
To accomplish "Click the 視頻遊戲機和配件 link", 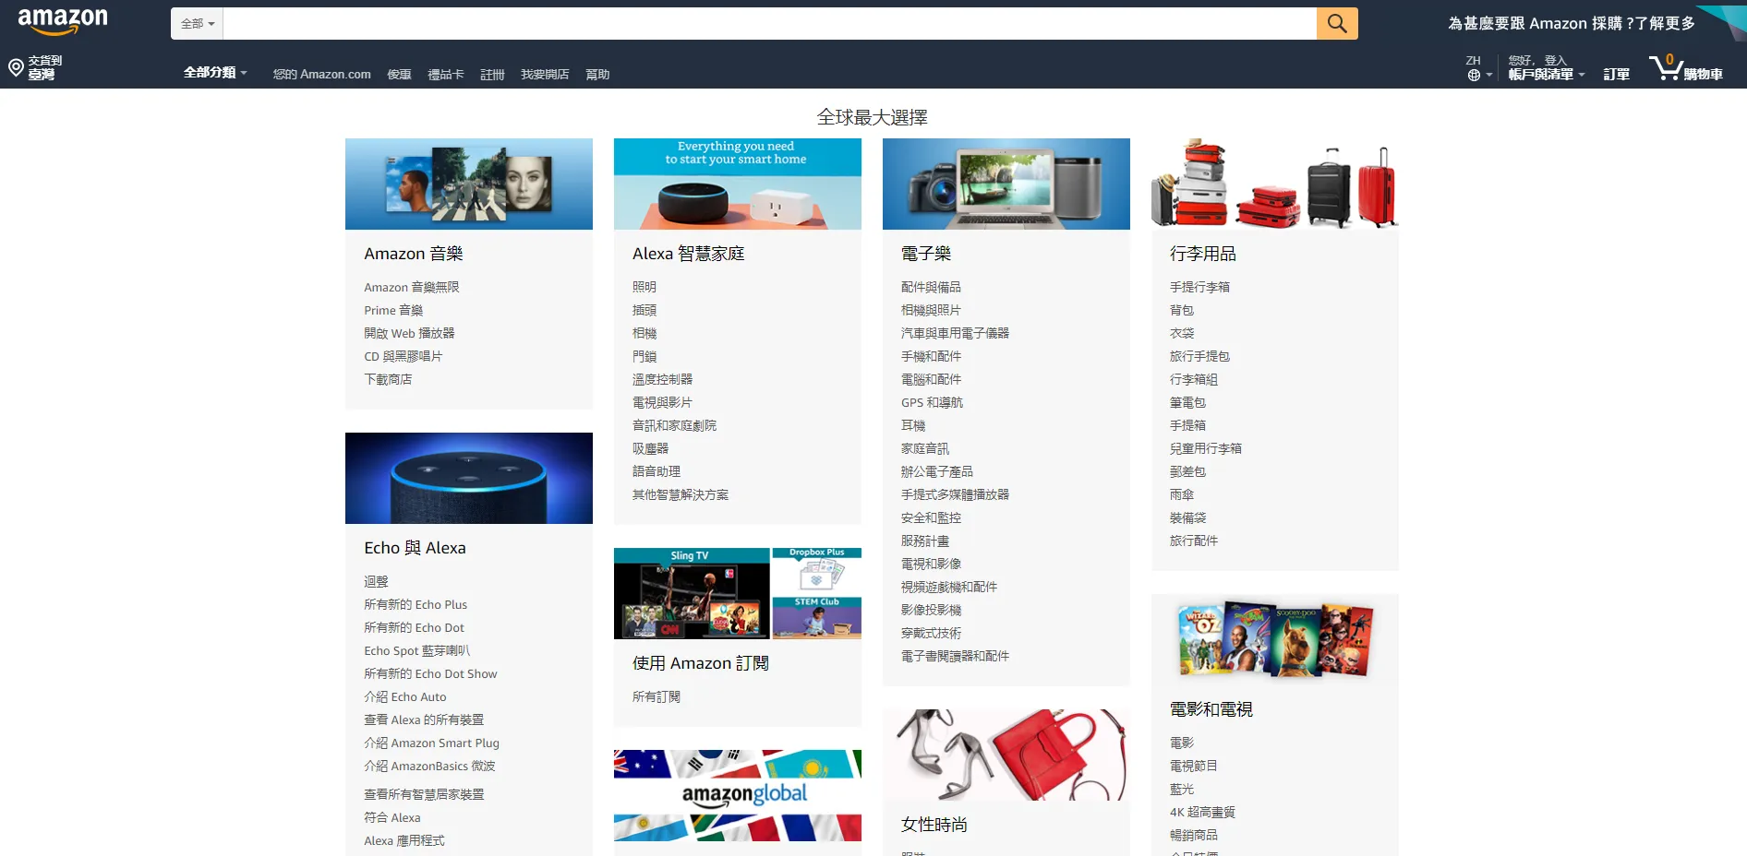I will (x=949, y=588).
